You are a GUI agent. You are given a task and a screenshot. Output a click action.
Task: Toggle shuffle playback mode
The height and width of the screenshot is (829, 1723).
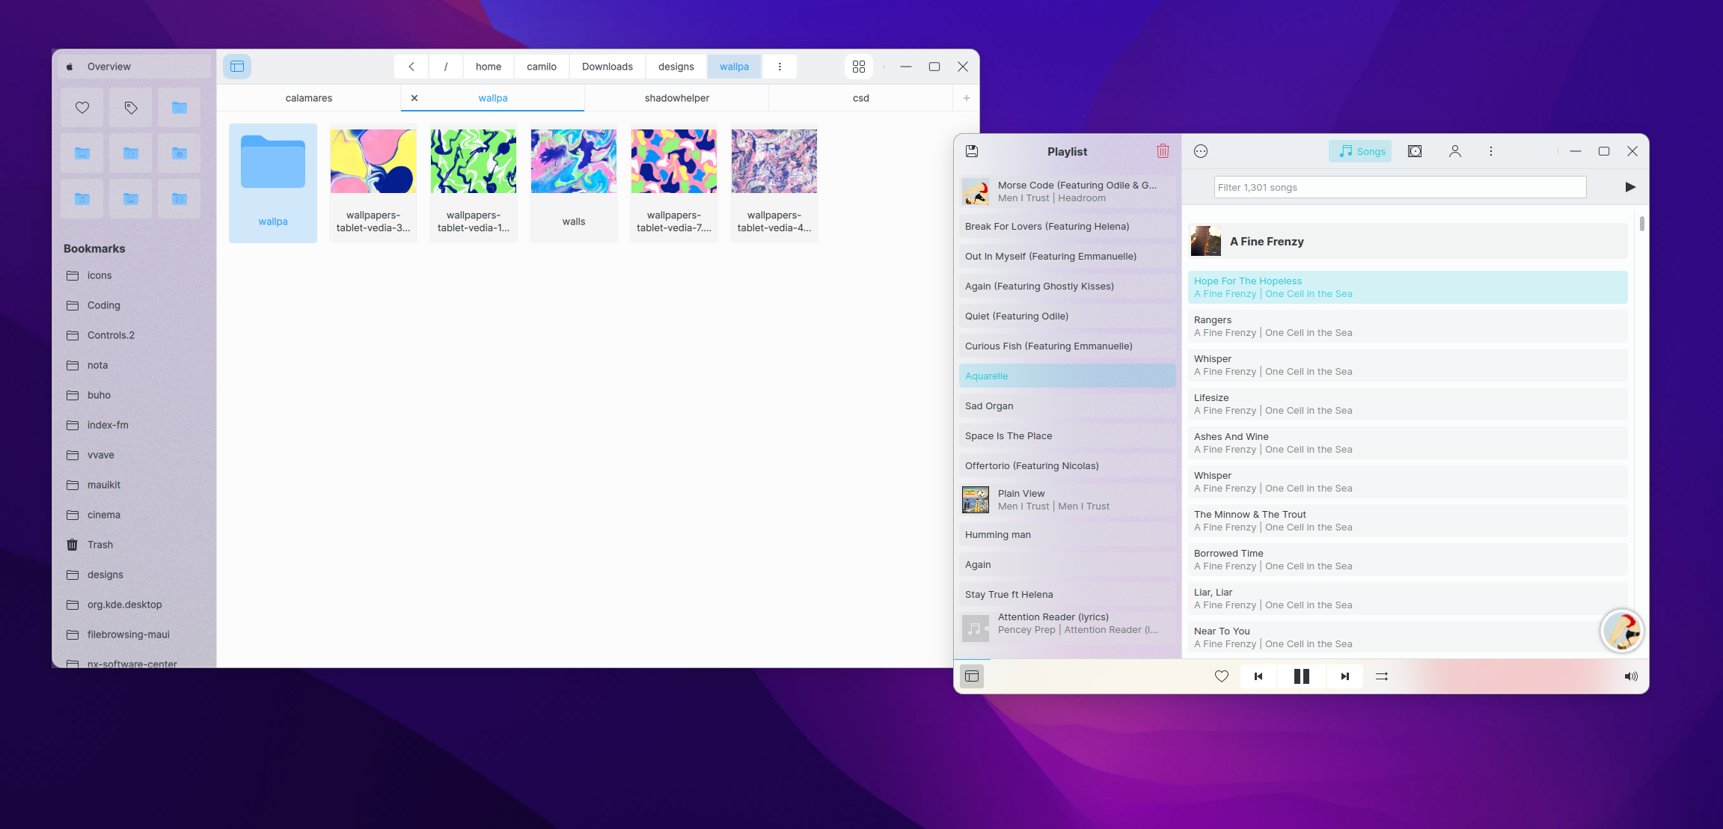pyautogui.click(x=1382, y=676)
